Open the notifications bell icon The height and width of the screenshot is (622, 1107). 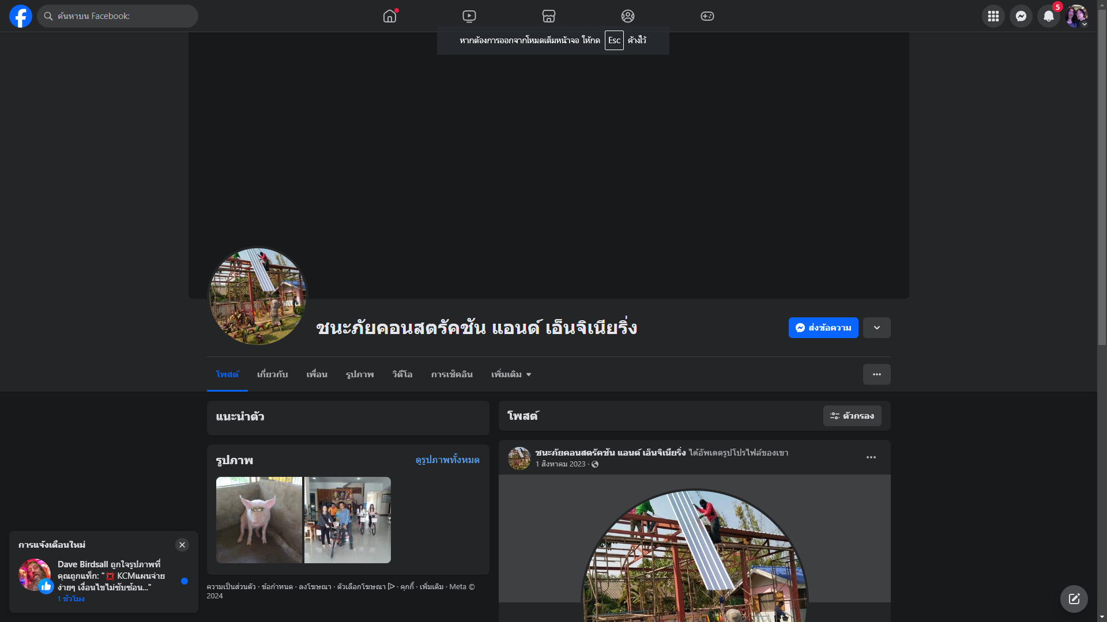pos(1049,16)
